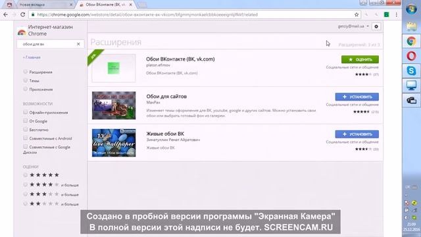Check Совместимые с Google Диском checkbox
421x237 pixels.
(x=25, y=146)
